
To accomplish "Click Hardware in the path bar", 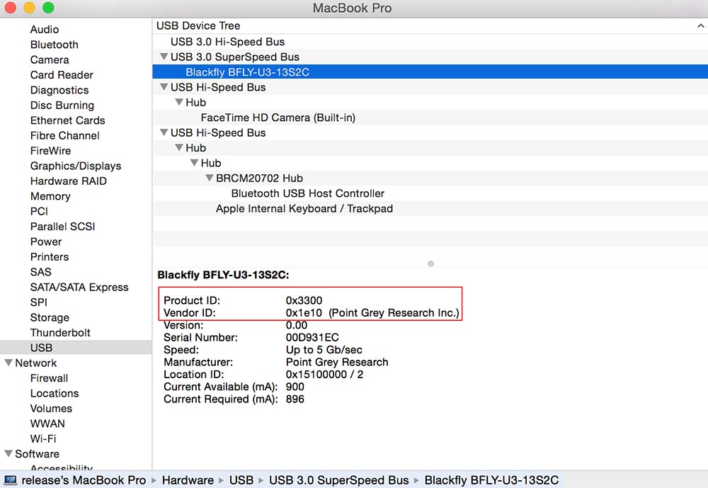I will 188,480.
